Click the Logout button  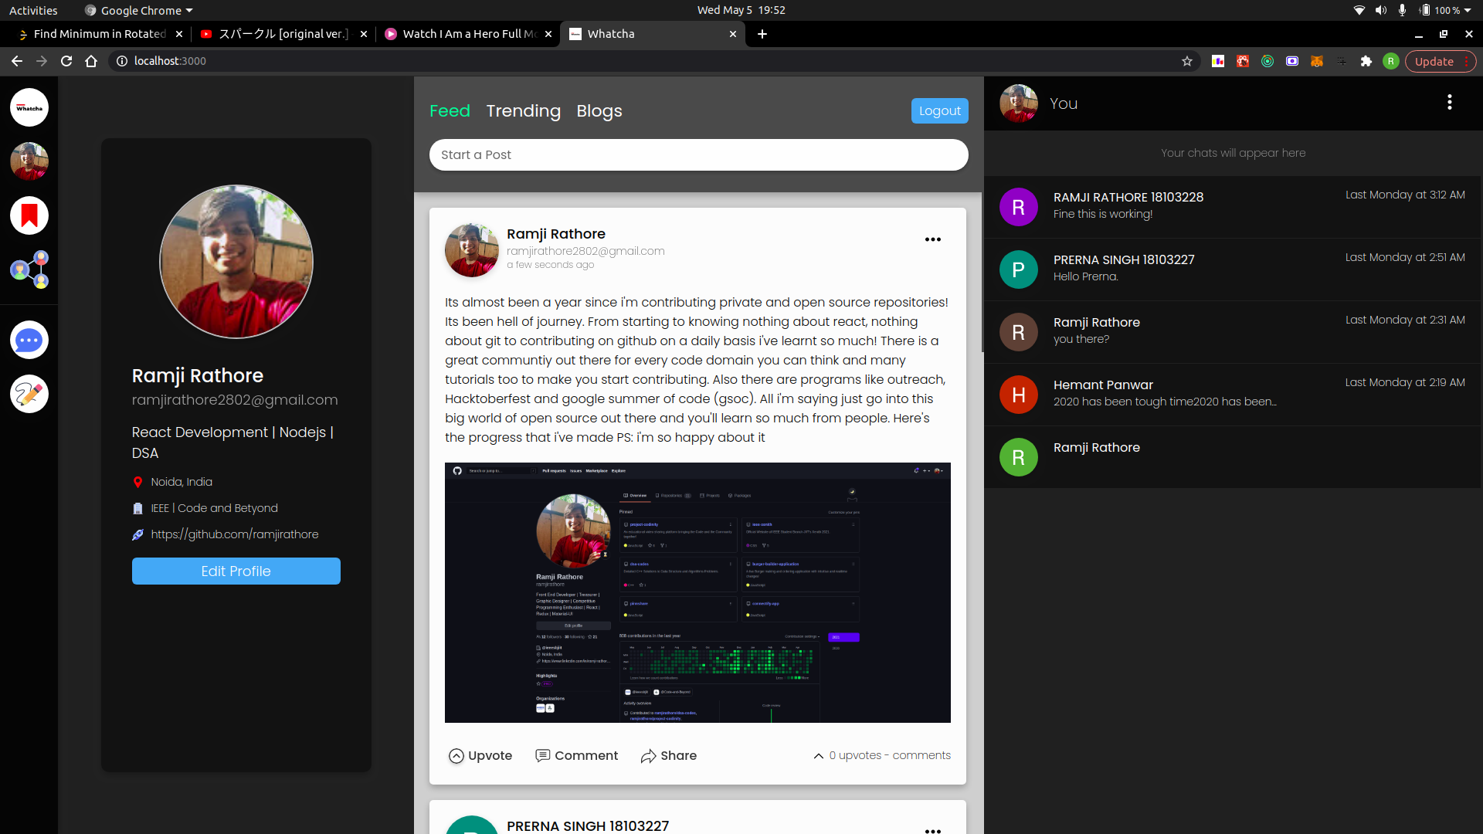pyautogui.click(x=939, y=110)
